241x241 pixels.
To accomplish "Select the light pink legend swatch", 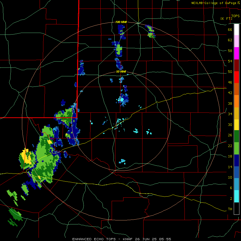I will pos(236,41).
